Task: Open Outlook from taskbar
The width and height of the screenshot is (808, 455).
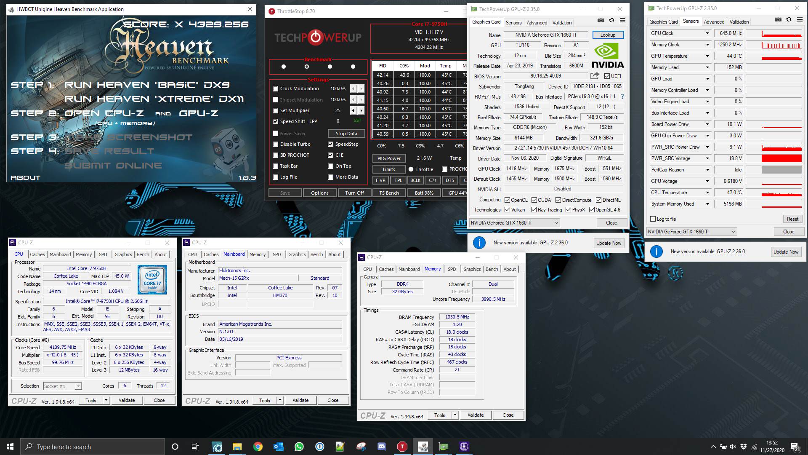Action: 278,447
